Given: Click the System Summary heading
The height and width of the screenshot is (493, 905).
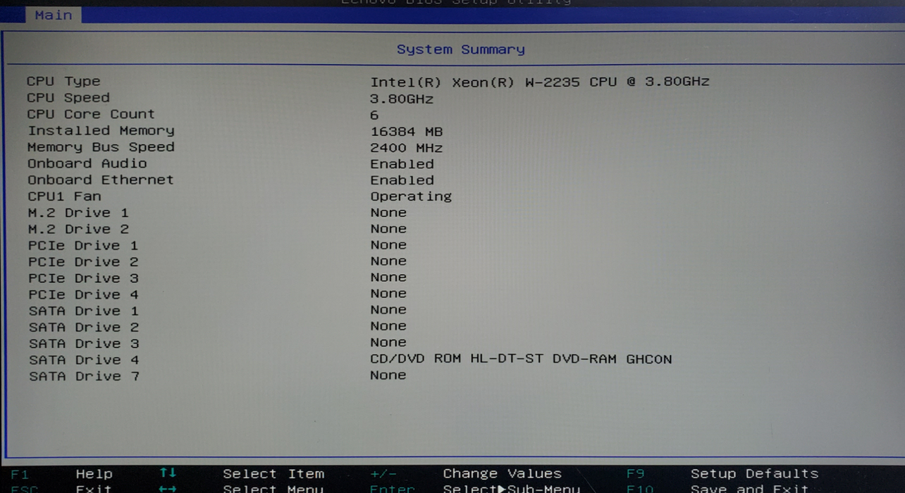Looking at the screenshot, I should (x=460, y=49).
